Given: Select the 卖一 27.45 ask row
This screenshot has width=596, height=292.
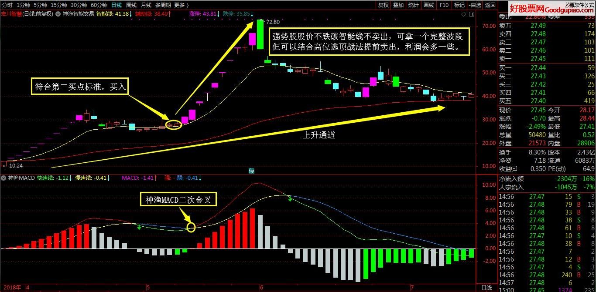Looking at the screenshot, I should click(547, 59).
